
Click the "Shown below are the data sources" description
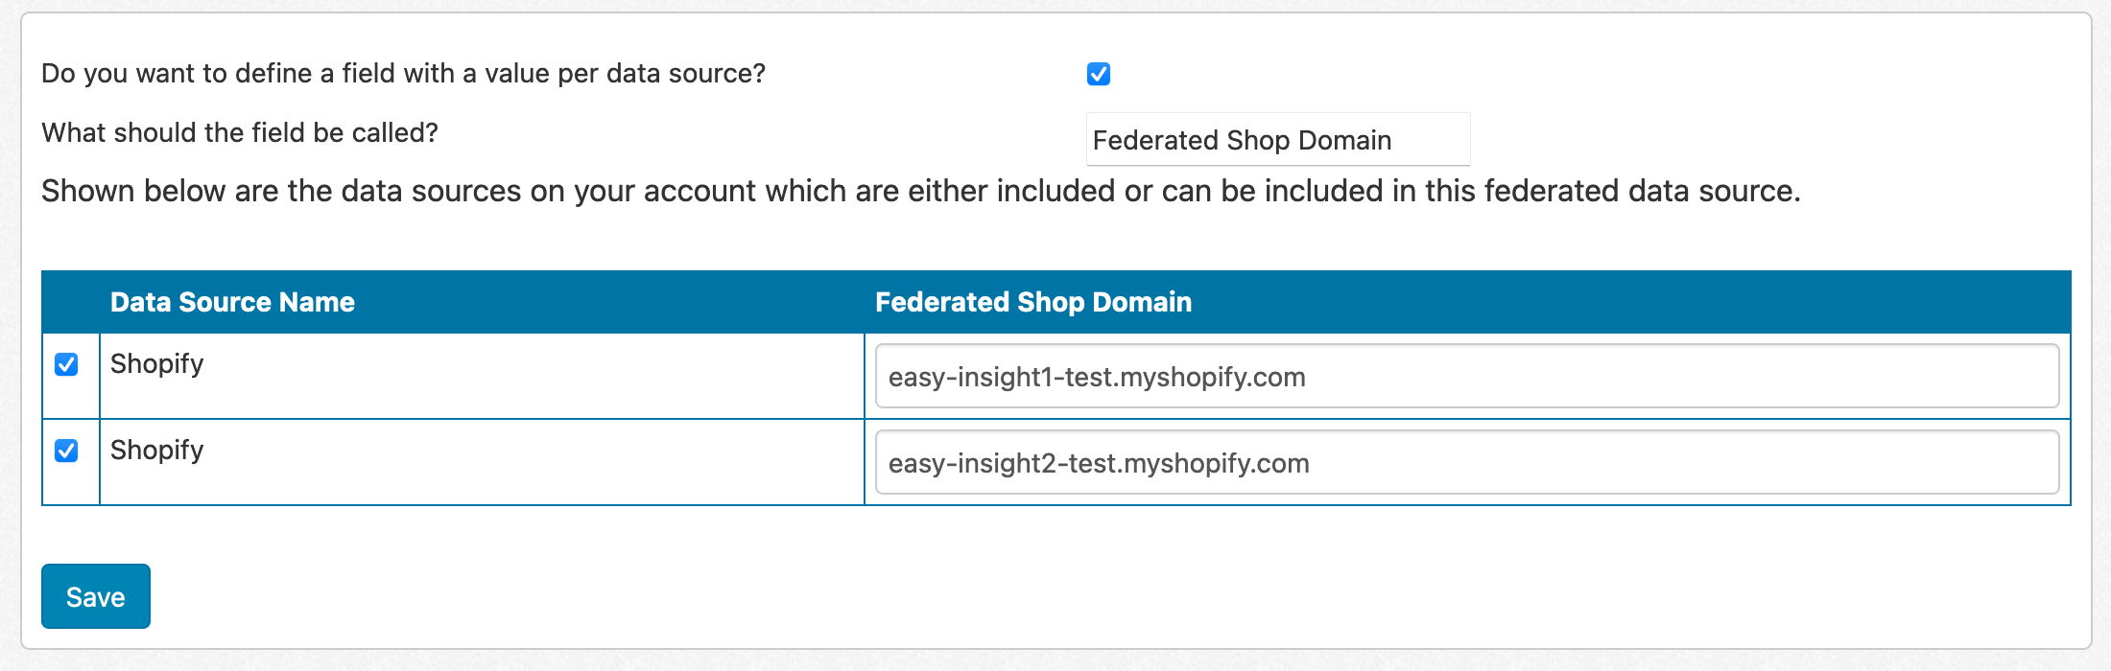(x=920, y=191)
